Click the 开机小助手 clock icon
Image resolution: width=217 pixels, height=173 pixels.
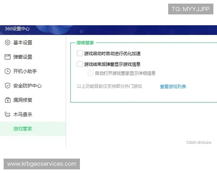[x=8, y=71]
